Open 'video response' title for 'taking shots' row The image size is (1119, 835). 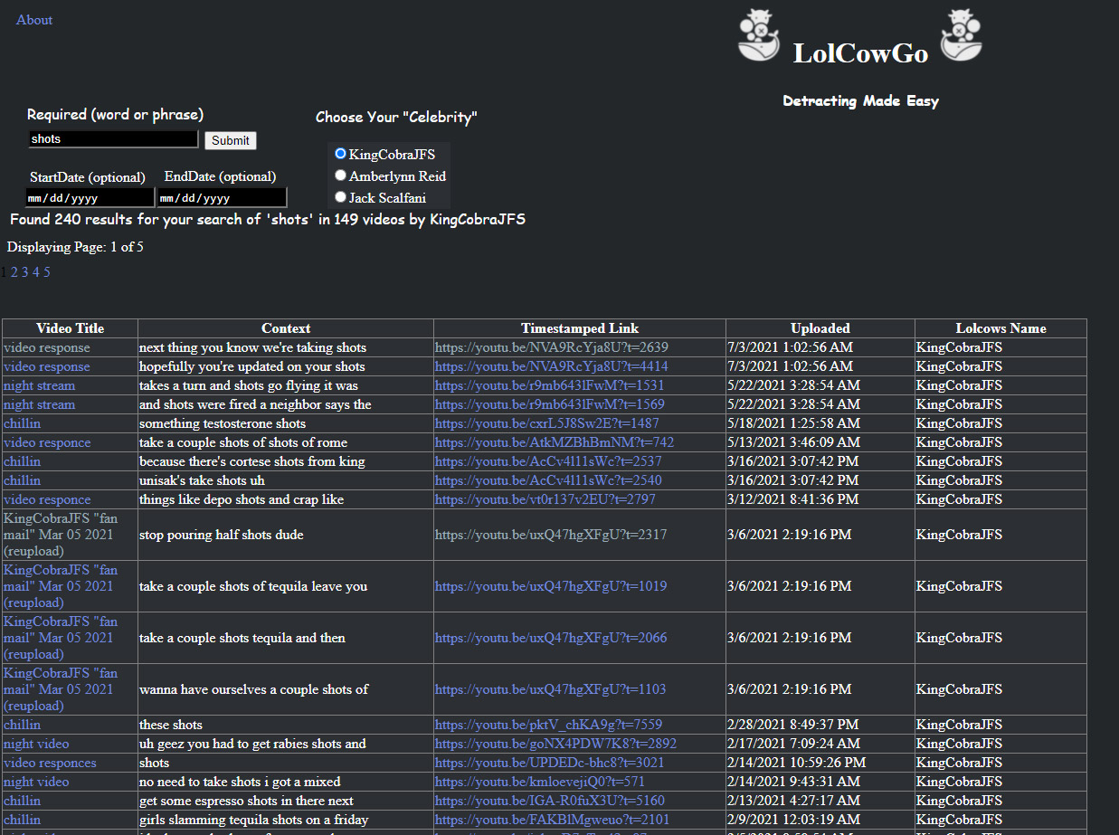[47, 347]
